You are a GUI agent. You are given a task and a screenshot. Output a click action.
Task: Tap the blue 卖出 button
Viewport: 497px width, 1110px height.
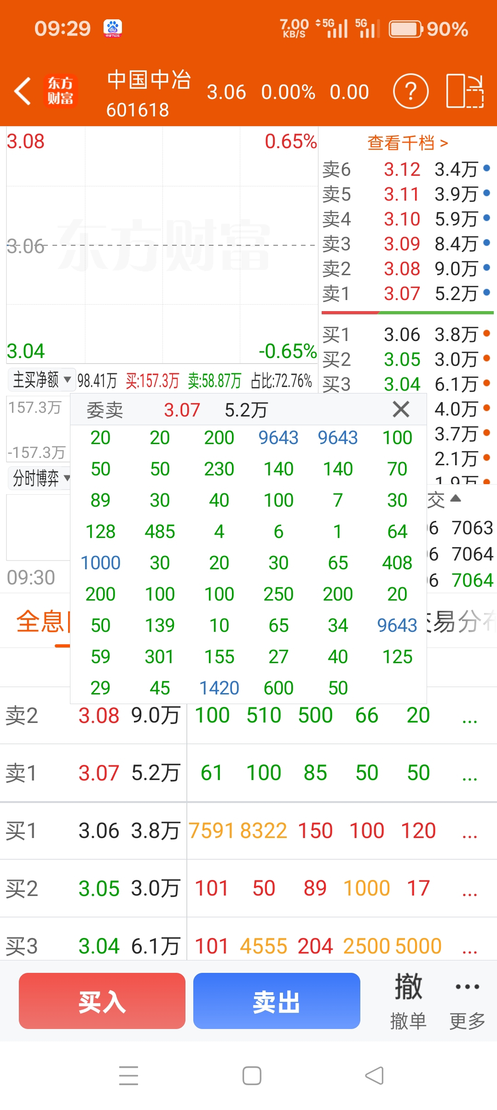[x=277, y=1001]
